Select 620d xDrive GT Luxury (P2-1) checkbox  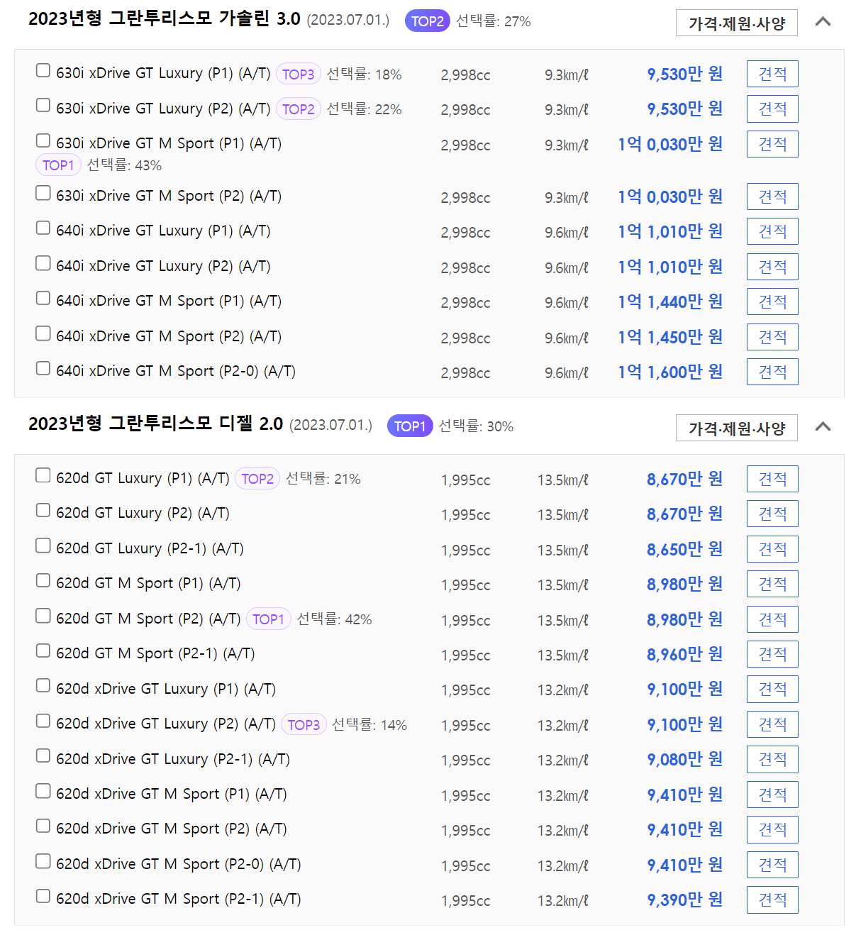(x=43, y=756)
